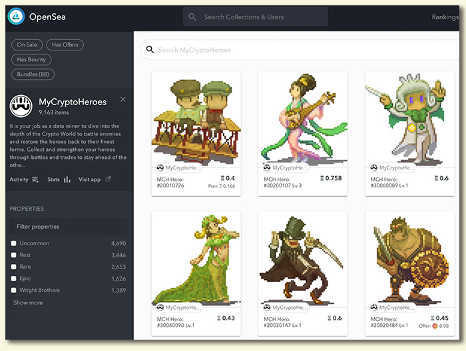466x351 pixels.
Task: Click the magnifier icon in MyCryptoHeroes search
Action: pos(150,50)
